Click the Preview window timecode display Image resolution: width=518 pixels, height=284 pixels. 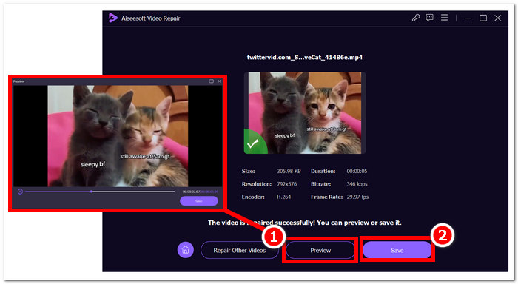(201, 192)
